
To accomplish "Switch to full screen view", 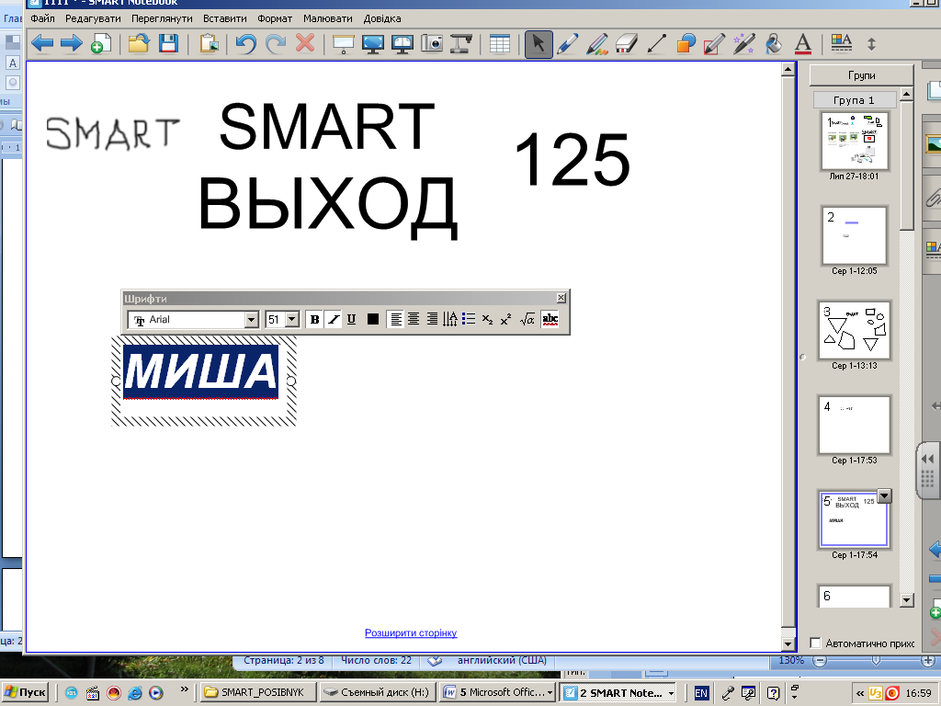I will click(373, 43).
